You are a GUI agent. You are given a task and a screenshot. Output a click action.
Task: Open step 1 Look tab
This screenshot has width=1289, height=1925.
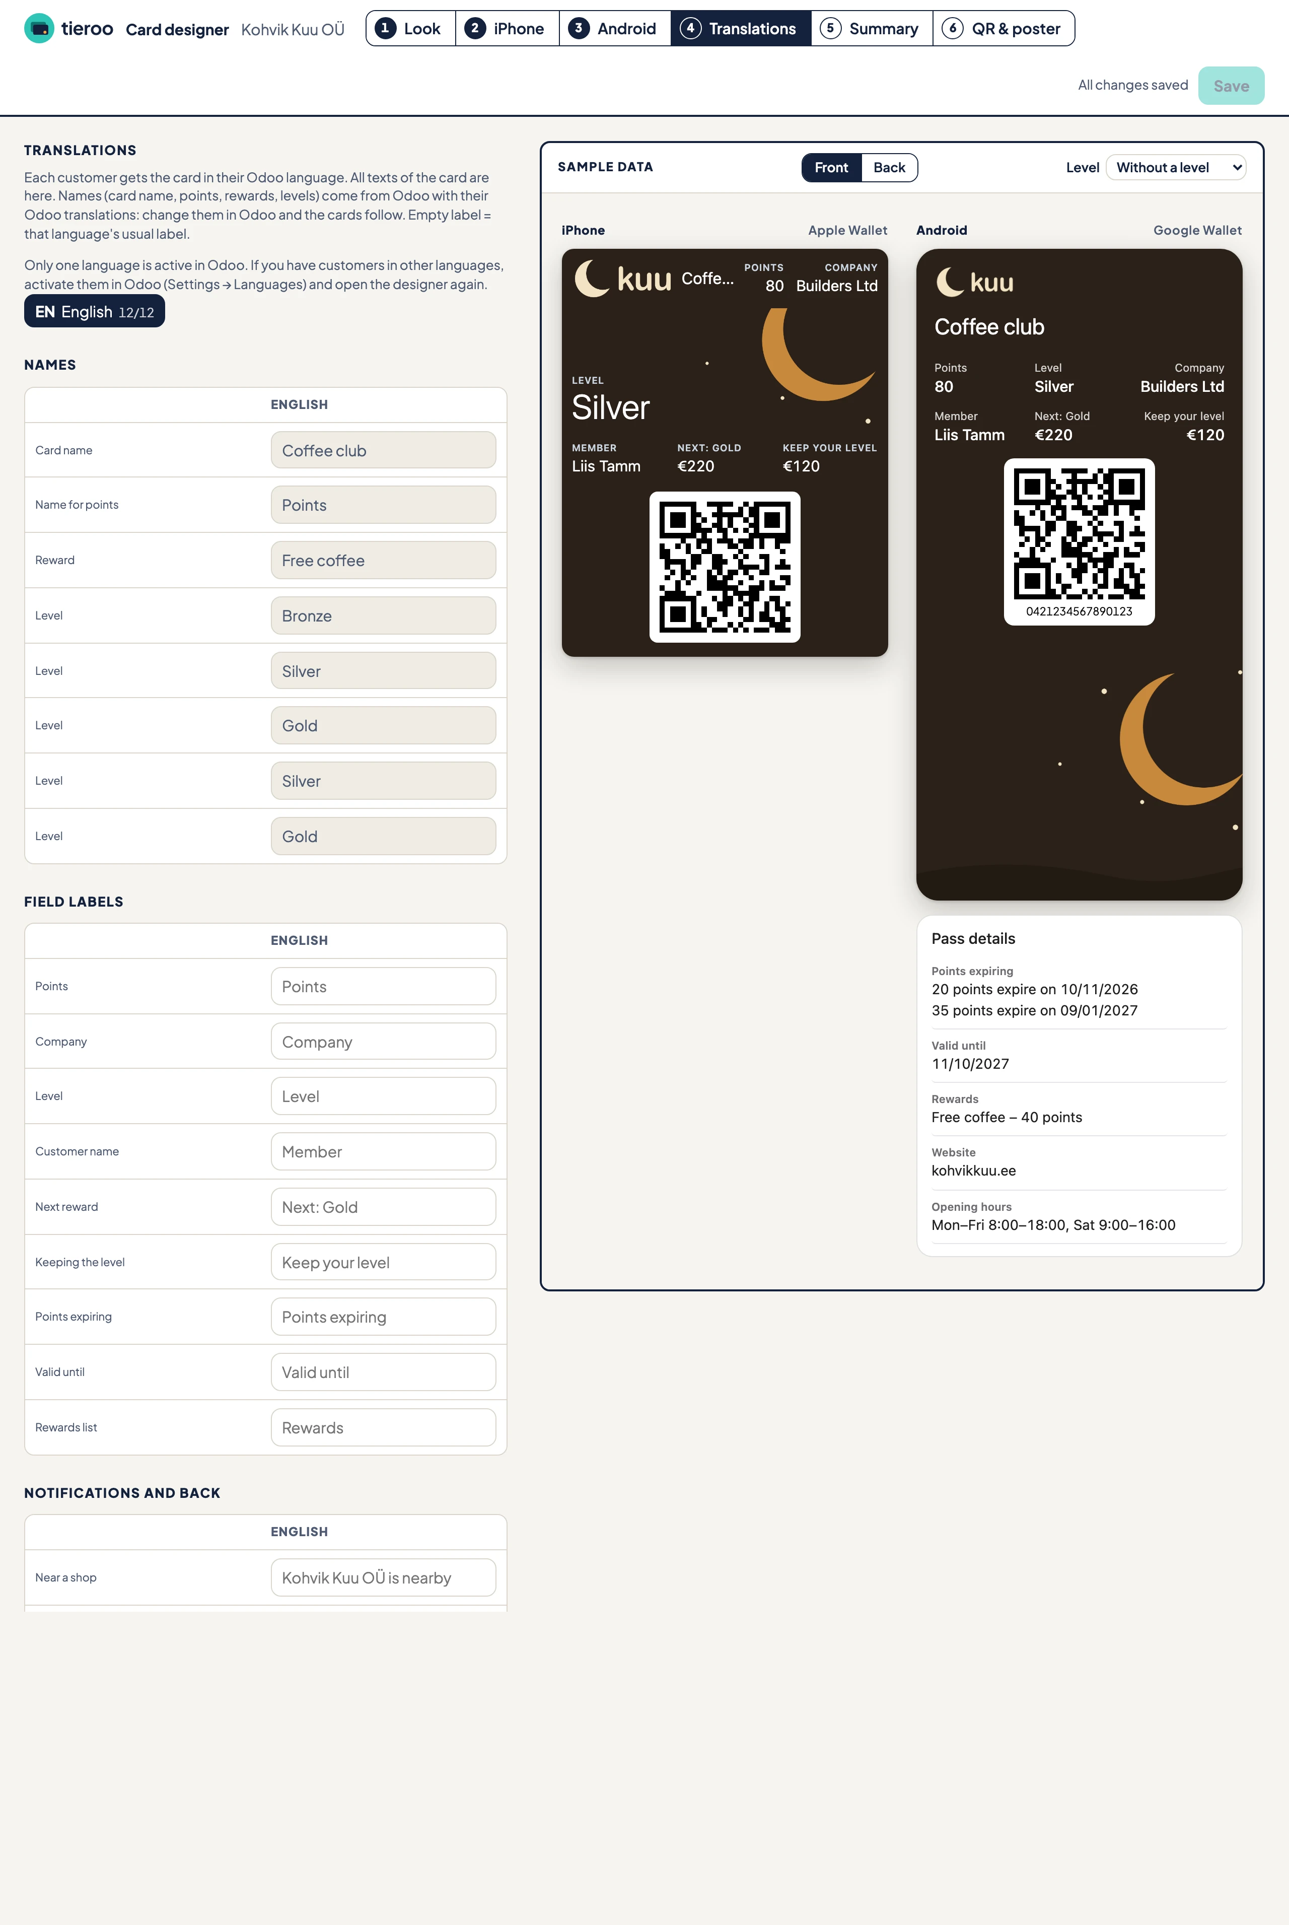(410, 29)
